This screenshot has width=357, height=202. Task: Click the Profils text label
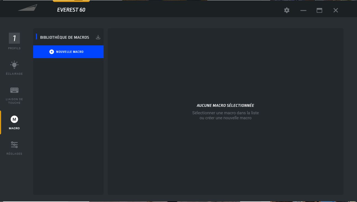pos(14,48)
